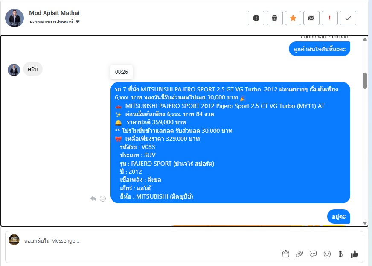
Task: Click the Baht payment request icon
Action: click(x=340, y=254)
